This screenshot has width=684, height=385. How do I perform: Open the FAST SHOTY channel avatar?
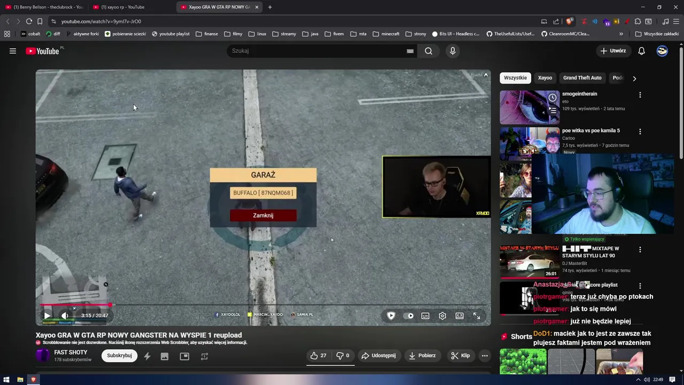click(43, 356)
